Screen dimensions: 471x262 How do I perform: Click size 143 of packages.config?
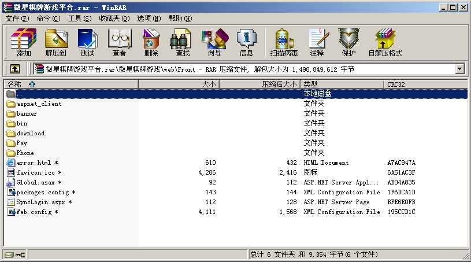(x=210, y=192)
